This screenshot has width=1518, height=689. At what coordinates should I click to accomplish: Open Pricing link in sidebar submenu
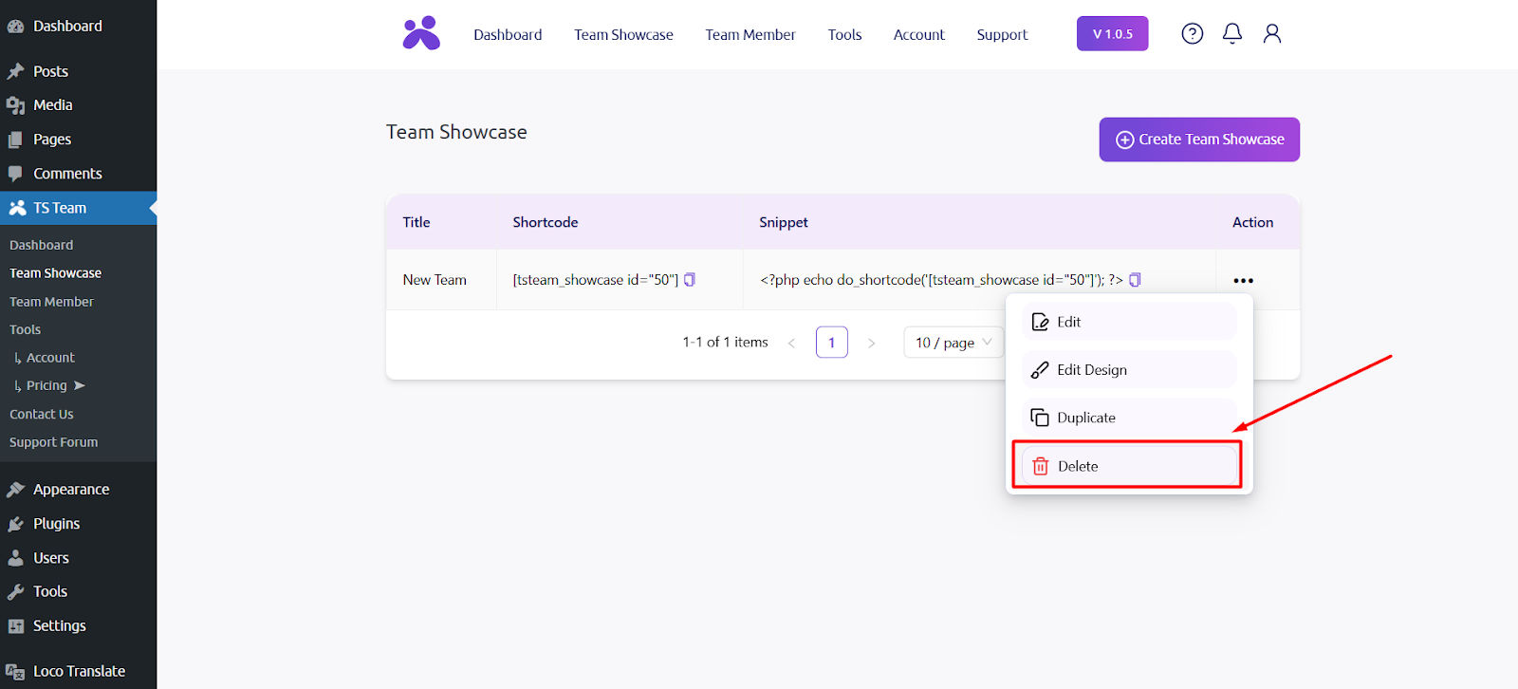[x=46, y=385]
